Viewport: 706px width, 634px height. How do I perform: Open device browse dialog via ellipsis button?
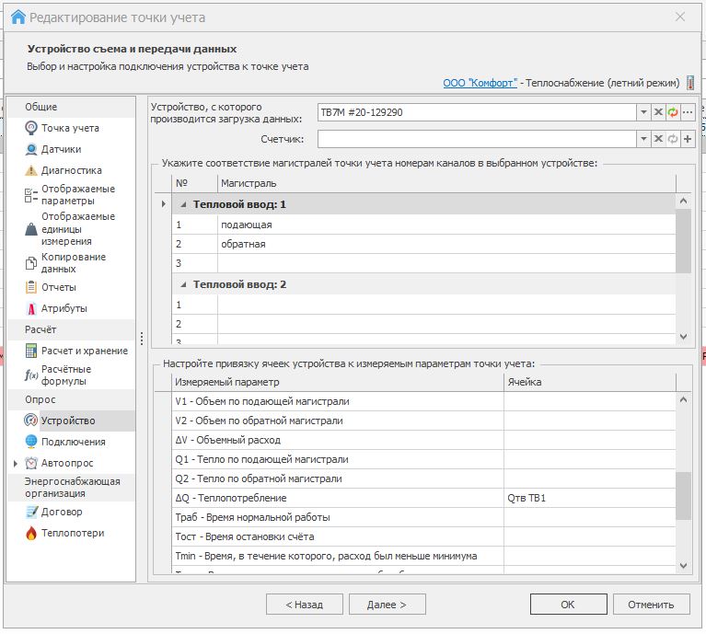click(x=688, y=112)
